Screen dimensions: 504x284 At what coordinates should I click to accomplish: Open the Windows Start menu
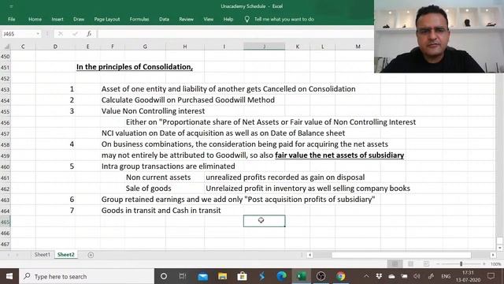click(x=9, y=276)
